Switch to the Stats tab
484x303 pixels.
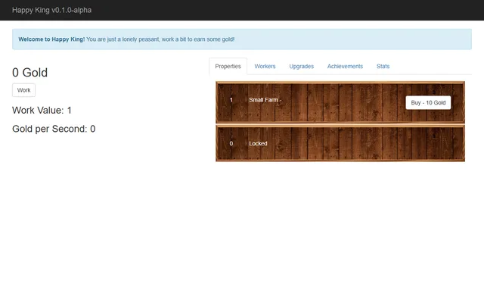(383, 66)
